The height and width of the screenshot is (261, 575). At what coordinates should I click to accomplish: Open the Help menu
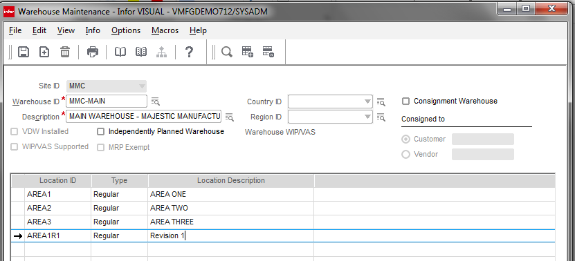(x=198, y=30)
